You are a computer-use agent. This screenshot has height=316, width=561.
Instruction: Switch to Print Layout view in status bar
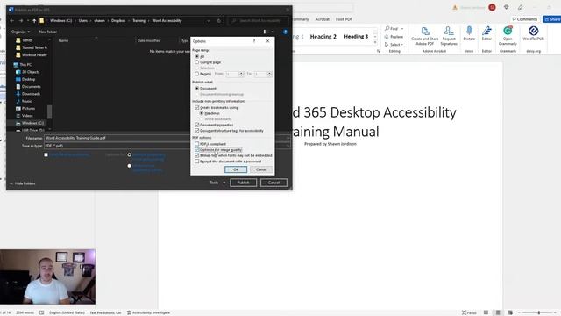coord(498,312)
